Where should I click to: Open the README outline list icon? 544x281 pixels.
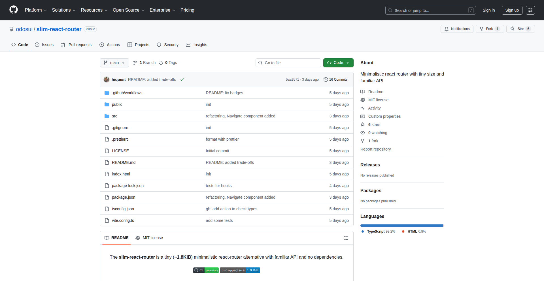pyautogui.click(x=346, y=238)
